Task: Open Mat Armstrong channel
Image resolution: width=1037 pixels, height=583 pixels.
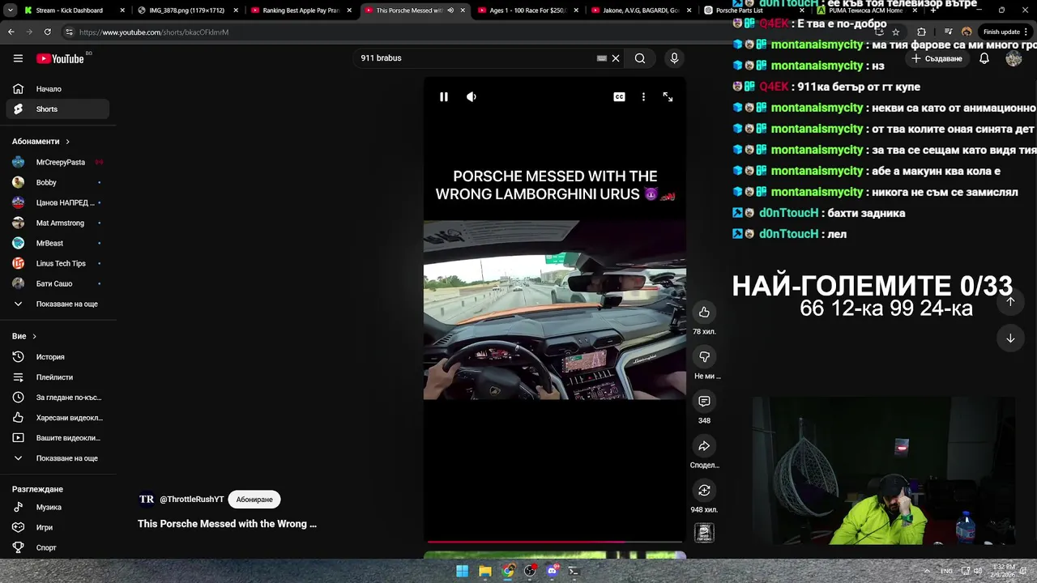Action: coord(57,223)
